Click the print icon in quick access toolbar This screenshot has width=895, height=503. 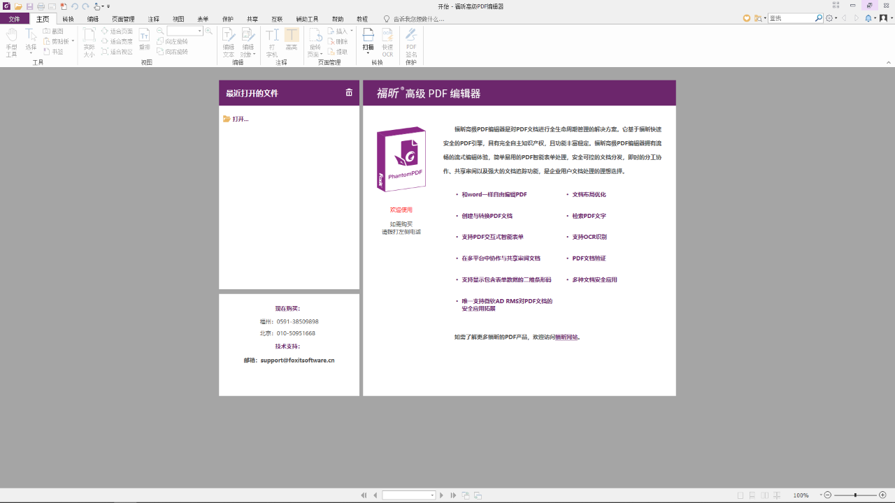[x=41, y=6]
